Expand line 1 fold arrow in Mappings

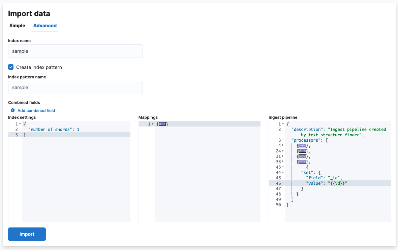coord(153,124)
